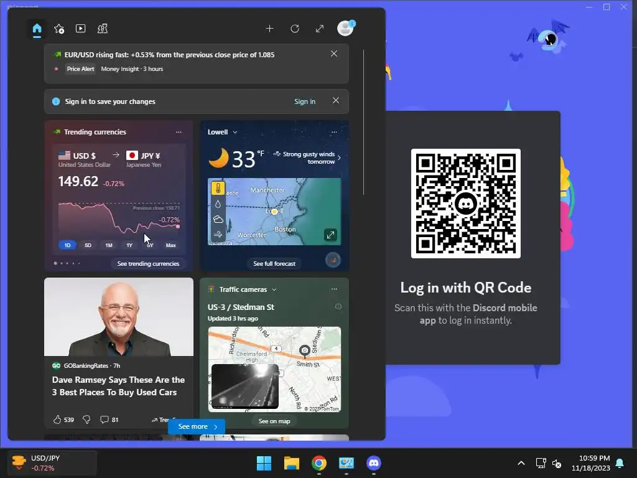Open Strong gusty winds tomorrow forecast

307,157
